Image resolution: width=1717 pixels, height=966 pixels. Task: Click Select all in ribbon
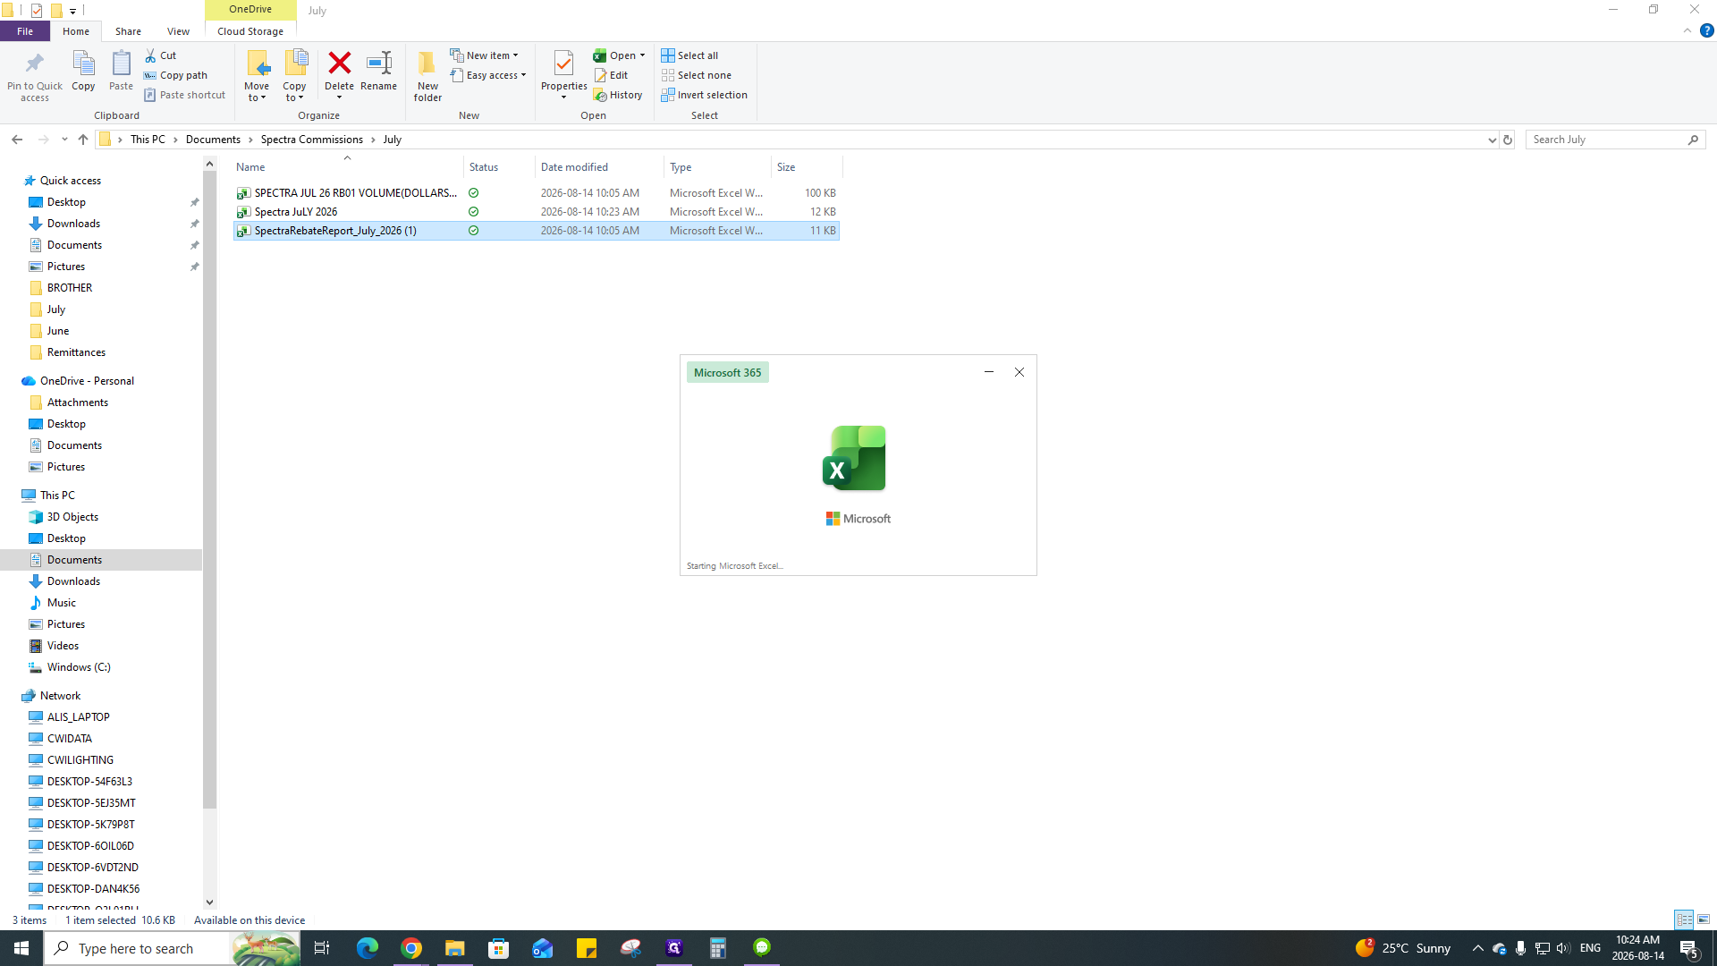tap(689, 55)
